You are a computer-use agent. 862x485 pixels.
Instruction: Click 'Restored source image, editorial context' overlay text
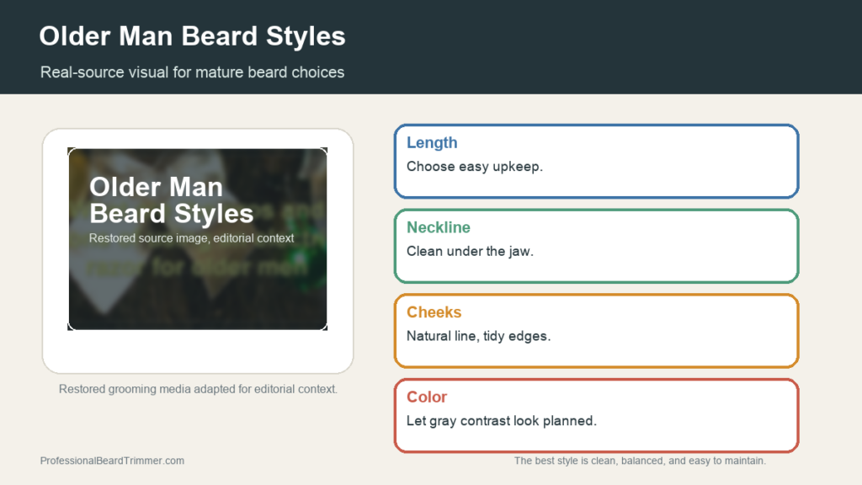click(191, 238)
